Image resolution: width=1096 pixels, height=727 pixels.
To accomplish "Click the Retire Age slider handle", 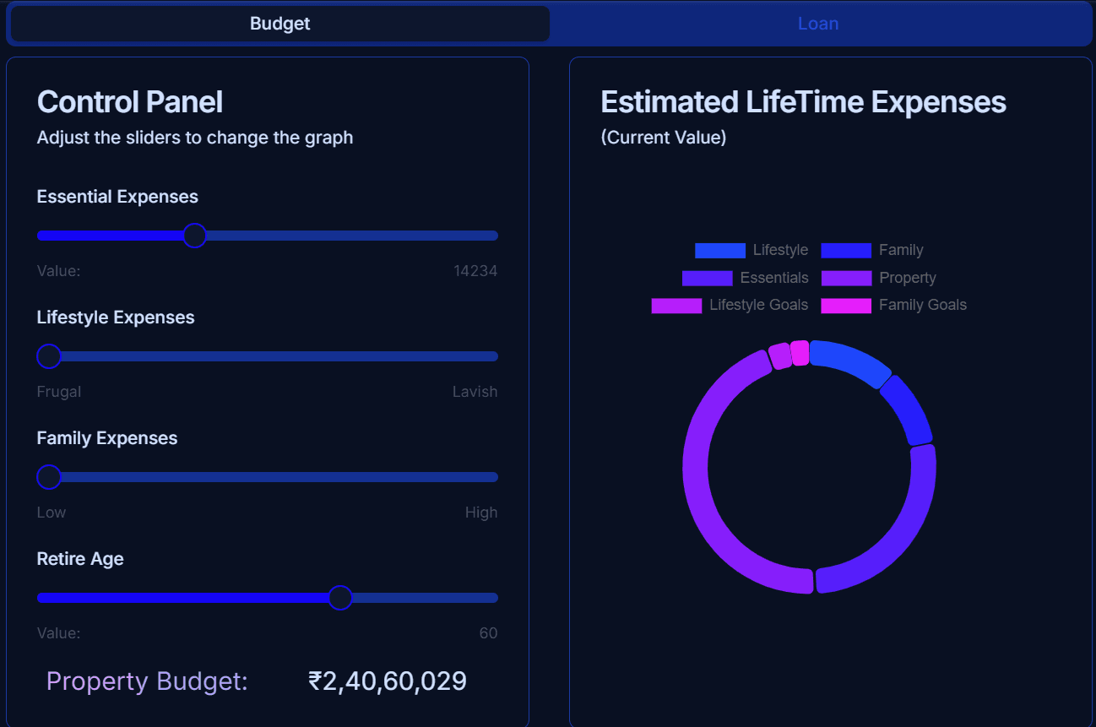I will click(x=340, y=598).
